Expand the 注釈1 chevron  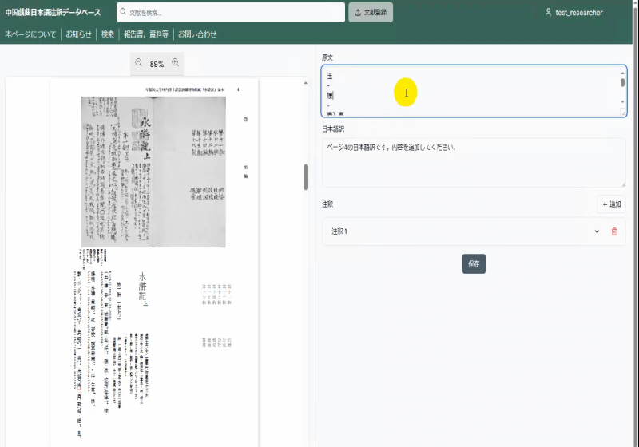(x=596, y=231)
